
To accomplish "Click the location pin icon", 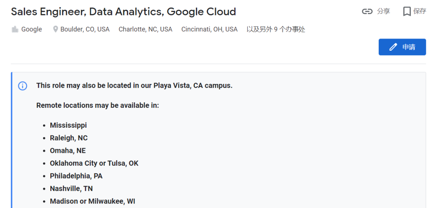I will coord(56,29).
